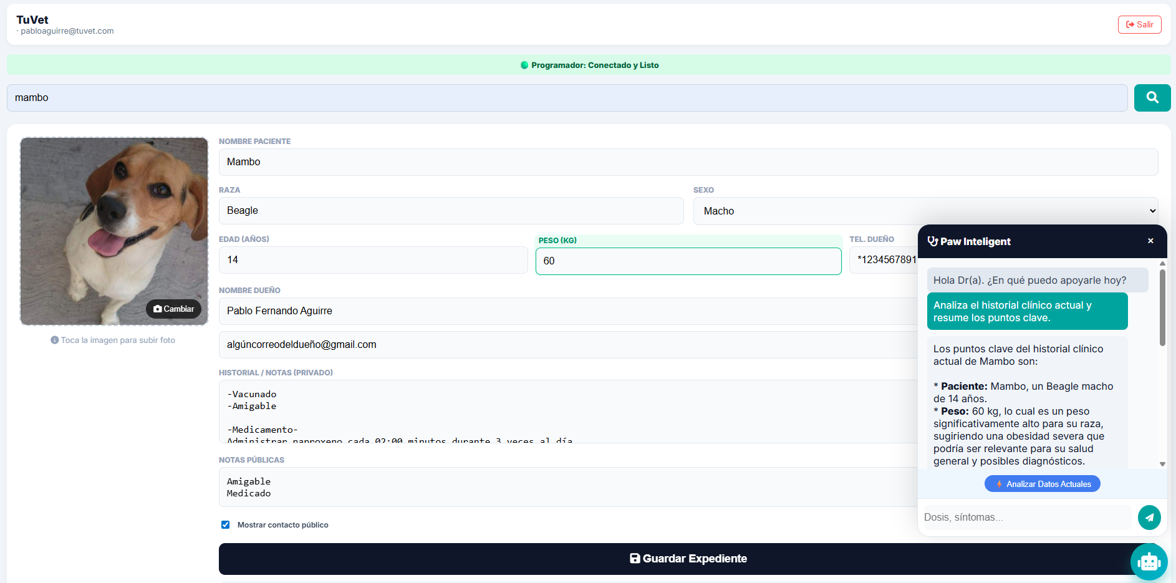Focus the Peso (KG) input field

[x=688, y=261]
